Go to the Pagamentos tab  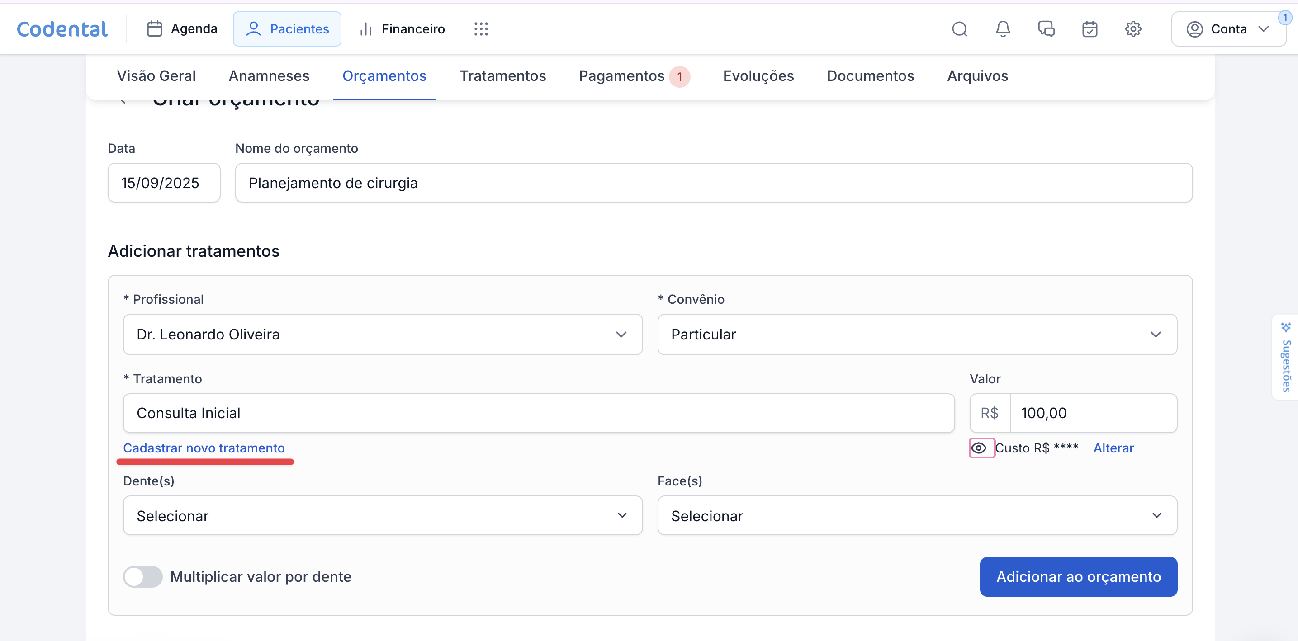[621, 76]
